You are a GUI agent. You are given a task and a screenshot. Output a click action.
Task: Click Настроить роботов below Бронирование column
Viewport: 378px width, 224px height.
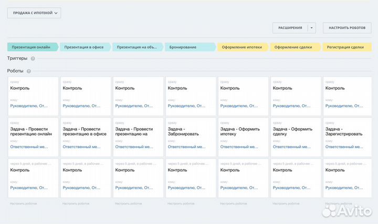pos(181,204)
